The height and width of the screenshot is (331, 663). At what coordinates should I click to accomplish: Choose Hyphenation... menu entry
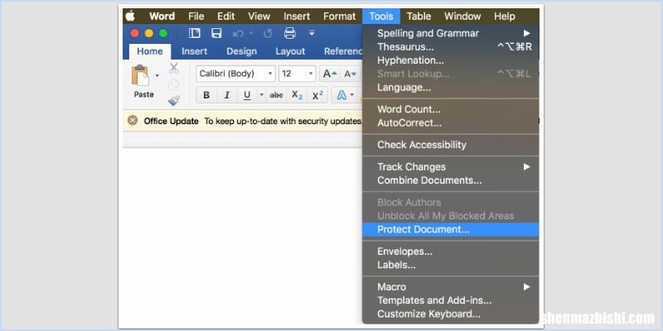point(451,60)
